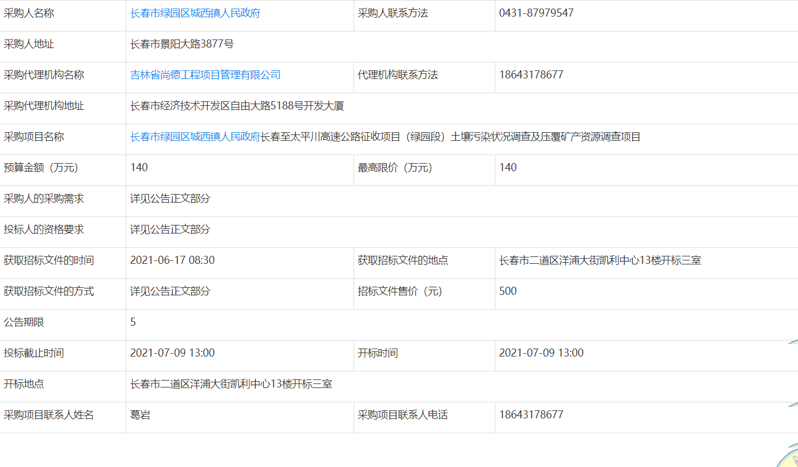Viewport: 798px width, 467px height.
Task: Click the 采购人名称 label
Action: coord(29,13)
